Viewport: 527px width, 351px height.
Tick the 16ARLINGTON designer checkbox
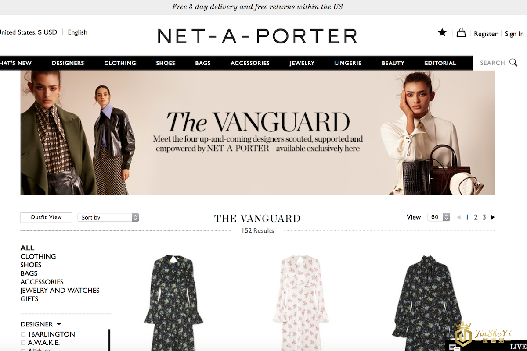pyautogui.click(x=23, y=334)
